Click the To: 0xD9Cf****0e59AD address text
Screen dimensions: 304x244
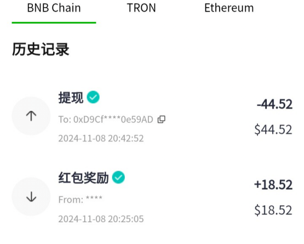click(x=106, y=120)
